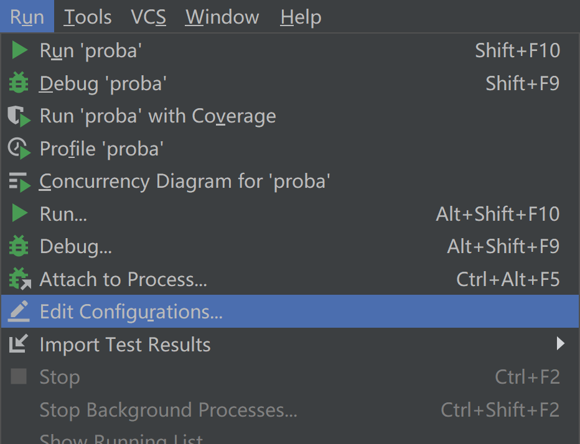Click the disabled Stop square icon
This screenshot has width=580, height=444.
[x=19, y=377]
